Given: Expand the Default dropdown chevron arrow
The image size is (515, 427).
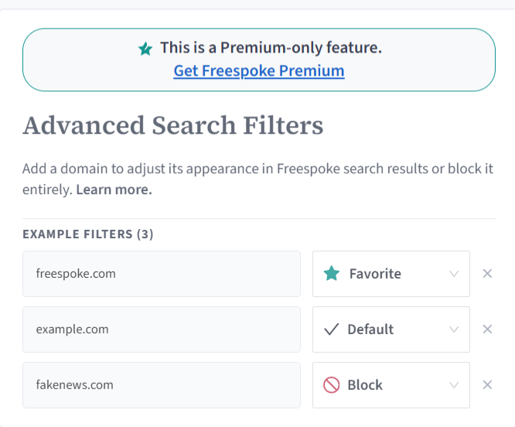Looking at the screenshot, I should click(x=454, y=330).
